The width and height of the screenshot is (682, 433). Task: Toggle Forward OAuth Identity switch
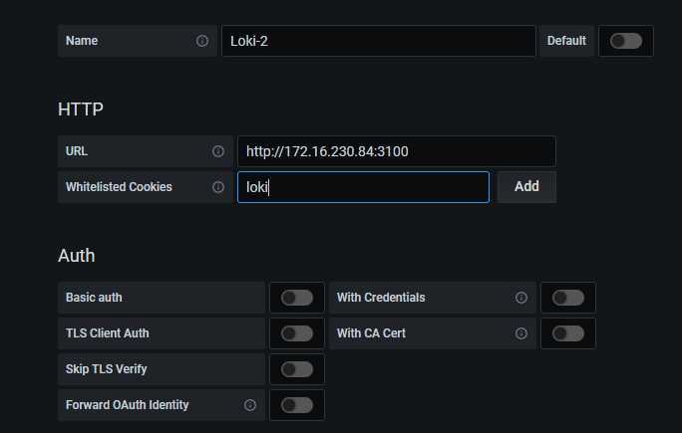297,405
